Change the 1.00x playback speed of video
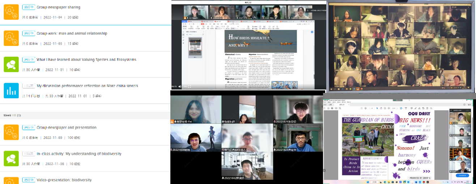 point(185,86)
